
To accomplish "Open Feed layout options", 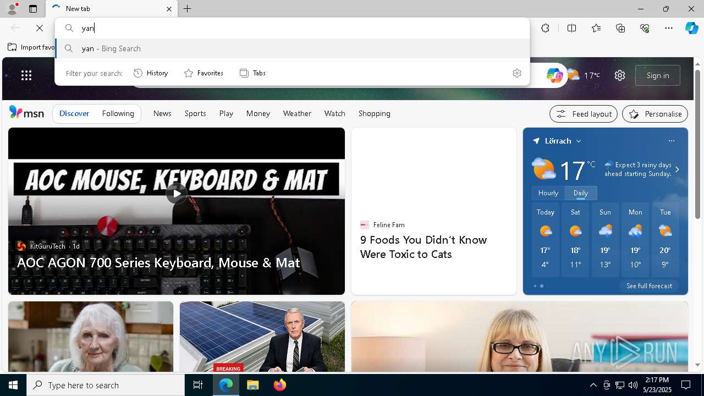I will 584,114.
